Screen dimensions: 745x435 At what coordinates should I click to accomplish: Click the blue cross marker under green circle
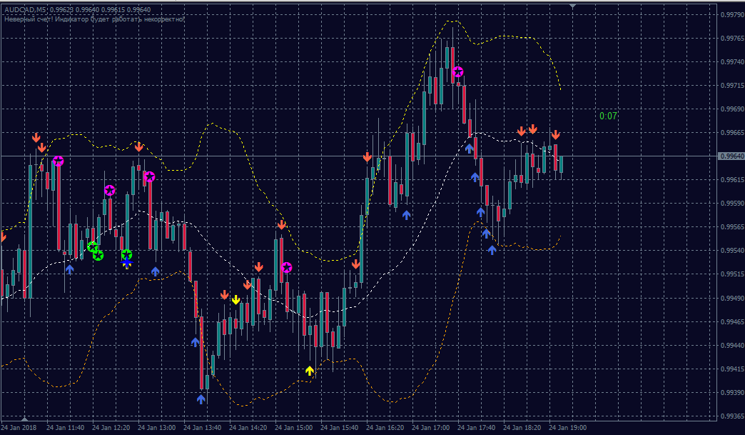click(x=126, y=263)
